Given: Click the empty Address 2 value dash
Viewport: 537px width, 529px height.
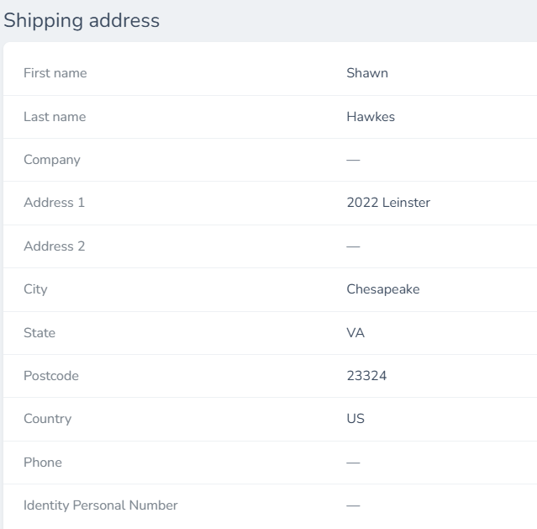Looking at the screenshot, I should (353, 246).
